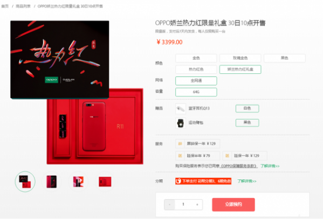Screen dimensions: 323x223
Task: Open the OPPO保障服务条款 link
Action: 239,166
